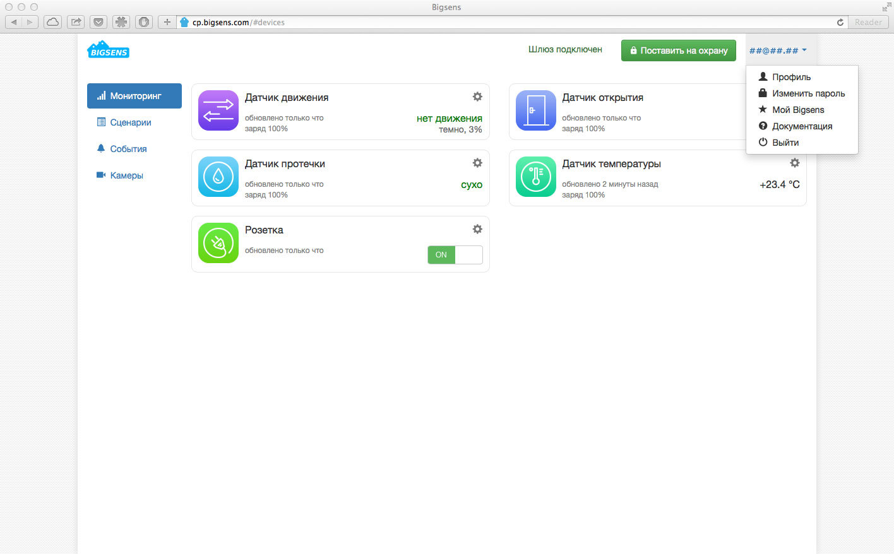
Task: Click the Шлюз подключен status text
Action: tap(565, 49)
